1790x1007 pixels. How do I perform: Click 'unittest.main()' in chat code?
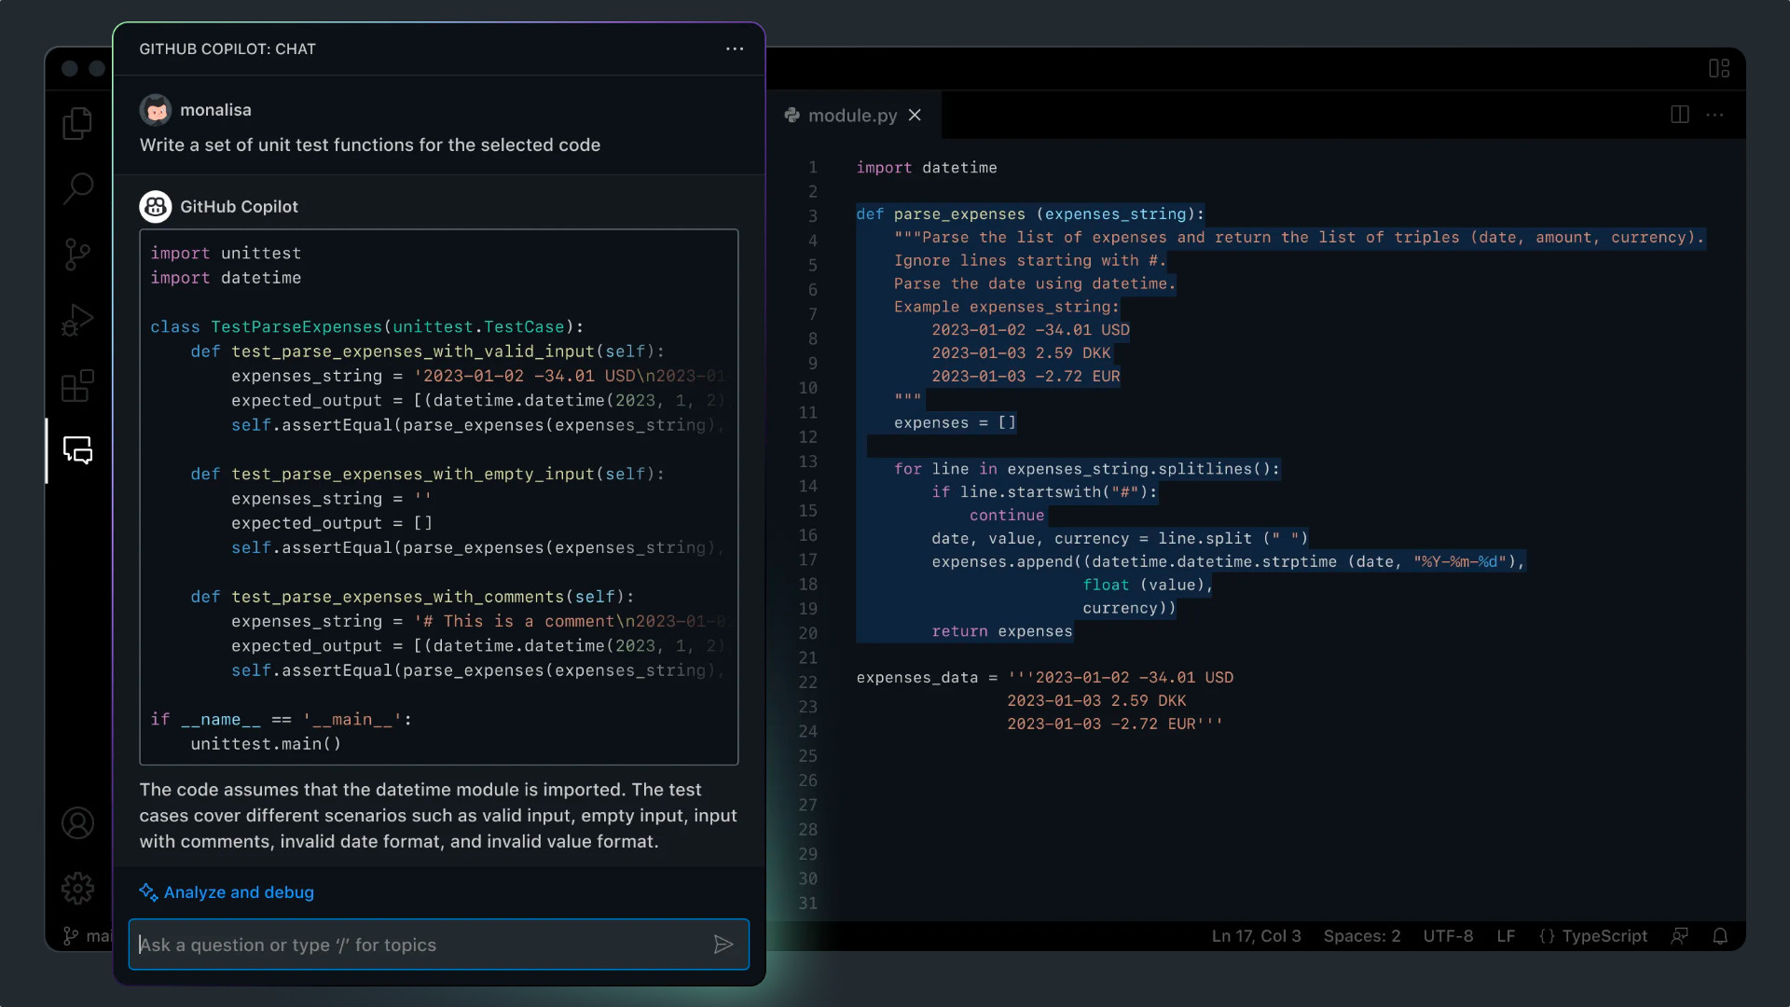266,744
